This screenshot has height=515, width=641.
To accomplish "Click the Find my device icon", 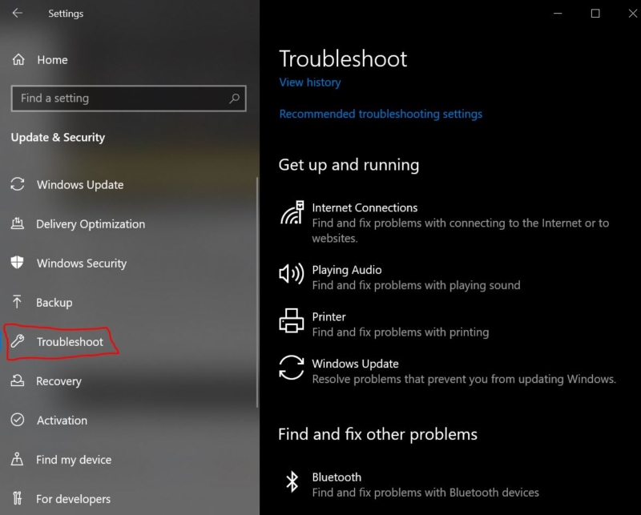I will [17, 459].
